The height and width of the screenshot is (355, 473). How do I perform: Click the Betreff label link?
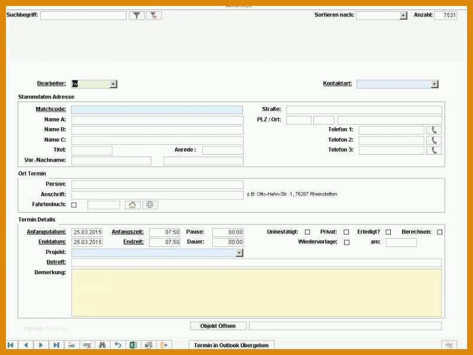pos(56,262)
